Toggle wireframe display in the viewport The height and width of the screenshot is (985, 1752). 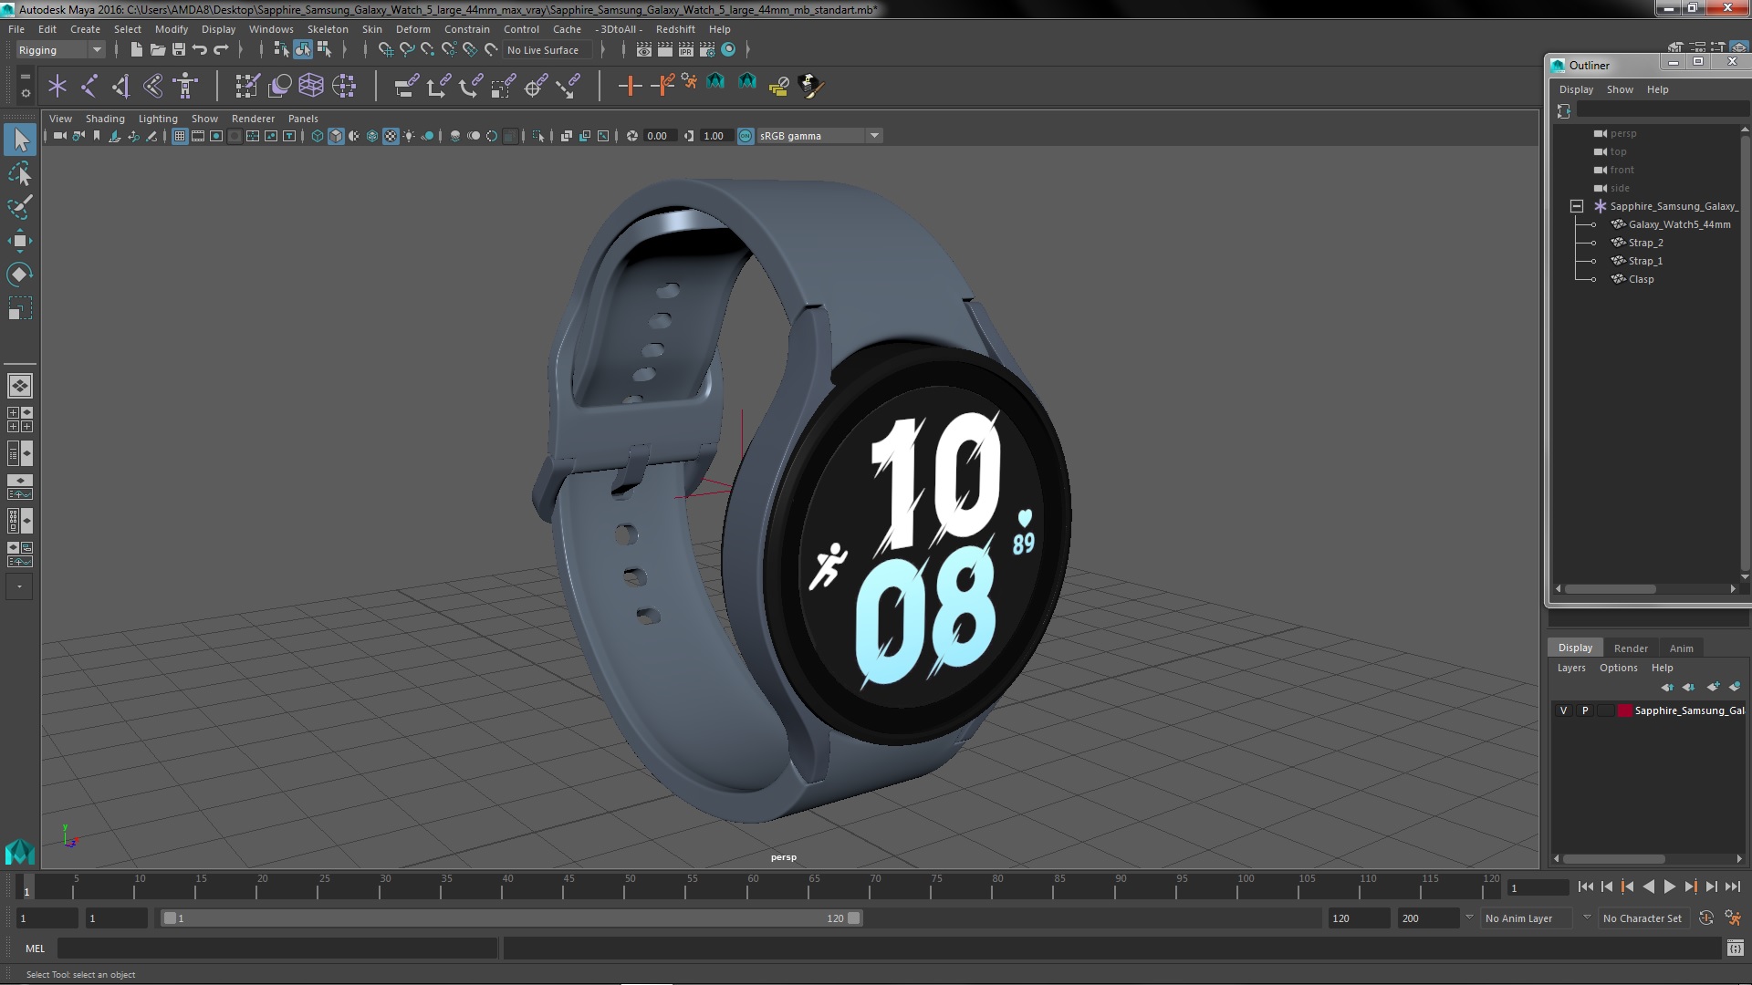[x=317, y=136]
